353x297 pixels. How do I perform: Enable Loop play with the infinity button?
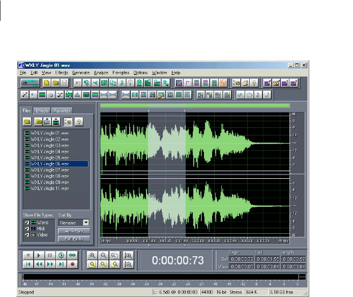pos(73,255)
